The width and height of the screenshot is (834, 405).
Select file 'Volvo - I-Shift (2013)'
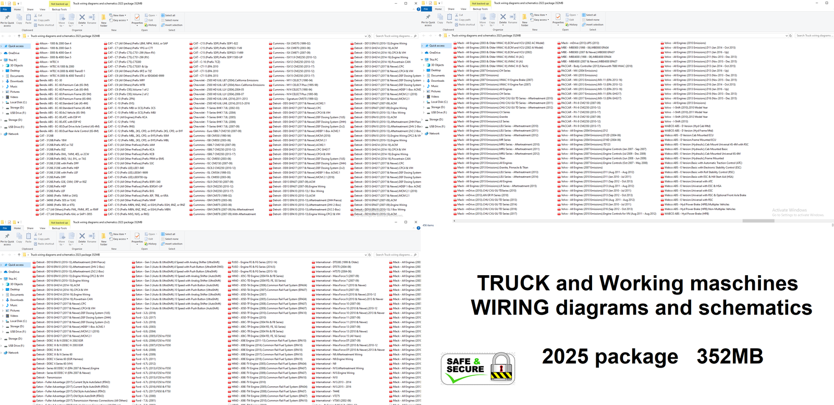(x=674, y=121)
